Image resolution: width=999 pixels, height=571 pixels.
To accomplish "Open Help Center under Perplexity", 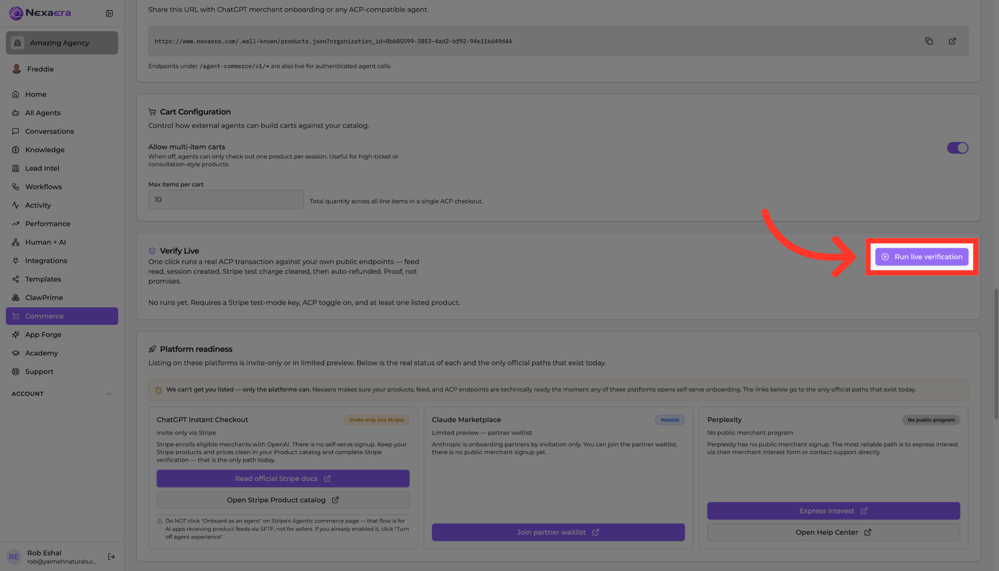I will 833,532.
